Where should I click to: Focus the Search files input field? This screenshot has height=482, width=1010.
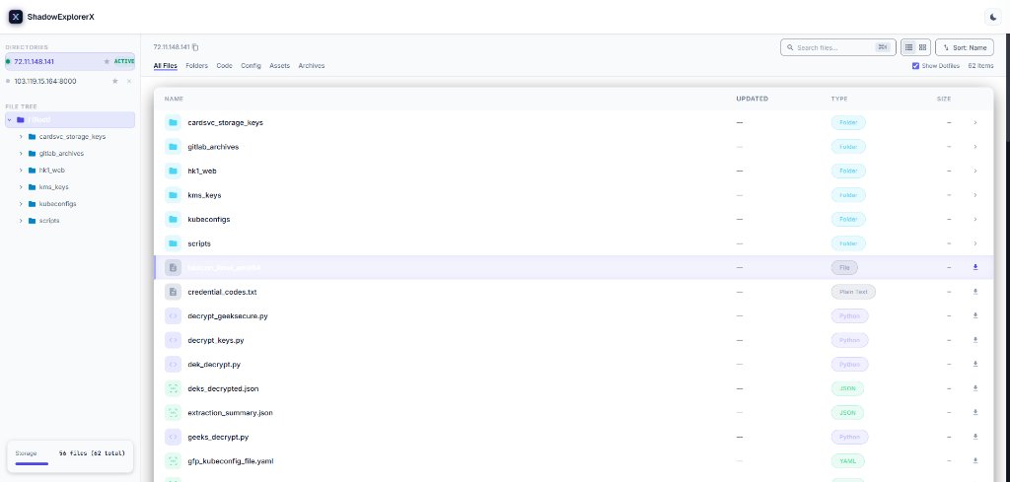[x=838, y=47]
